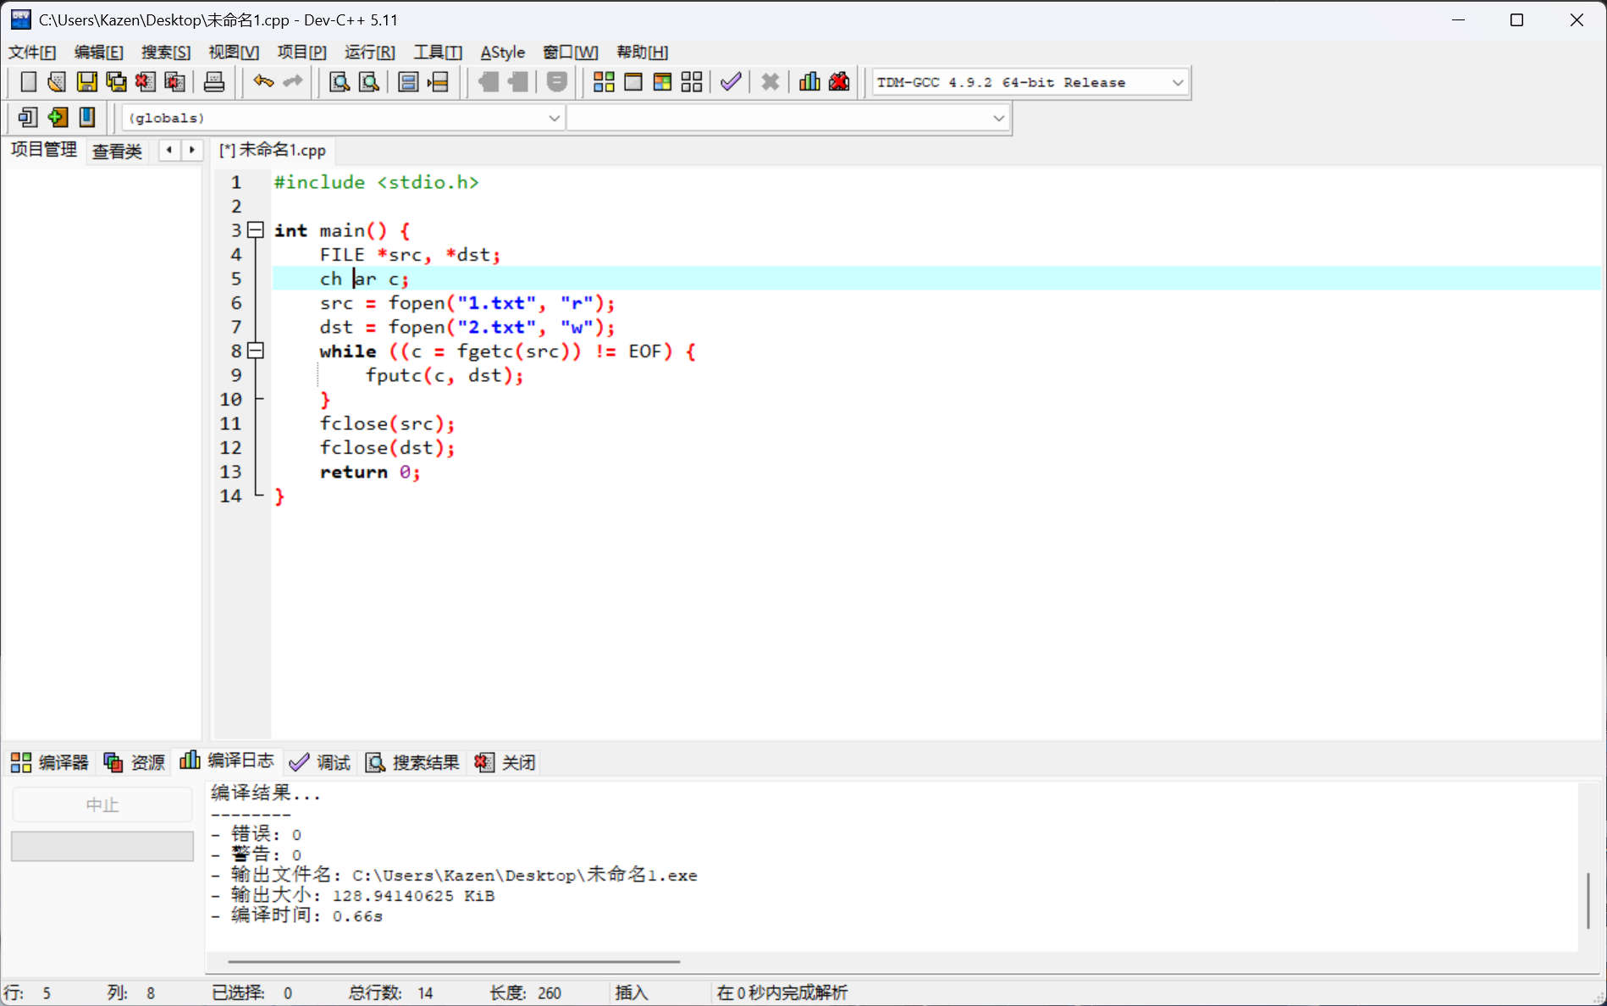Open the Find dialog

pyautogui.click(x=338, y=81)
